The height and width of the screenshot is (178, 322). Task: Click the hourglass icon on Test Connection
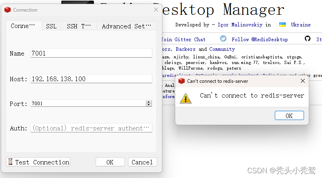(10, 162)
